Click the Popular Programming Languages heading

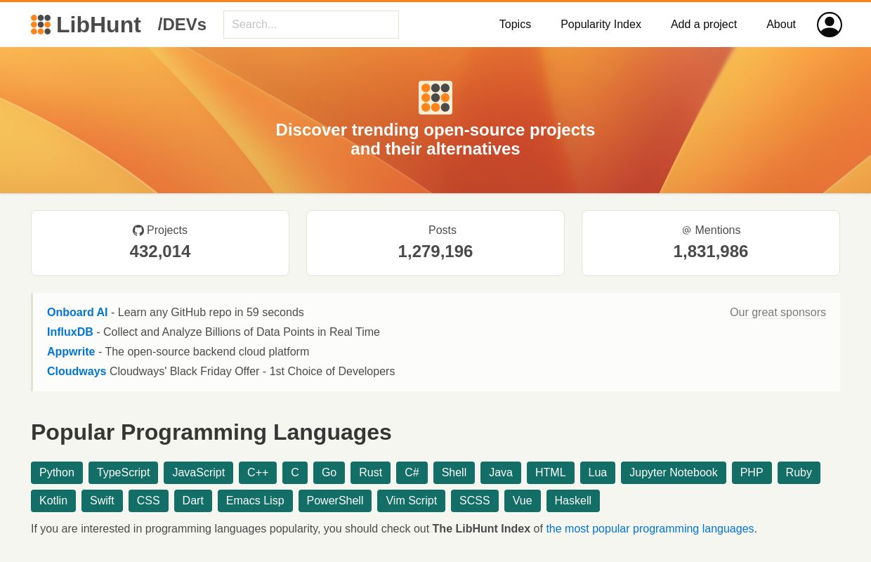tap(211, 432)
